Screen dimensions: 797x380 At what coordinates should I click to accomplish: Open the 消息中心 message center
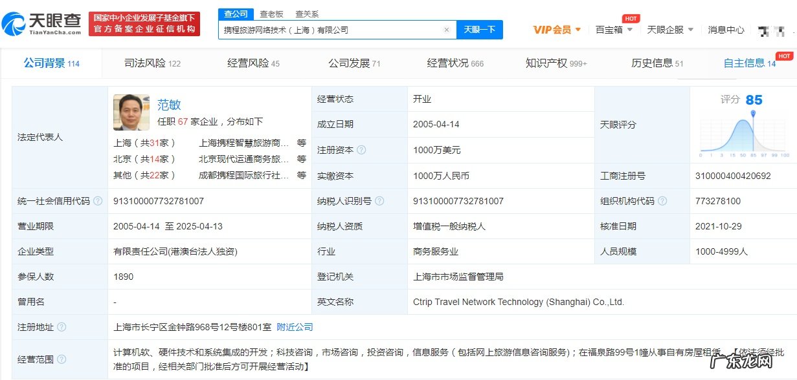pos(726,29)
